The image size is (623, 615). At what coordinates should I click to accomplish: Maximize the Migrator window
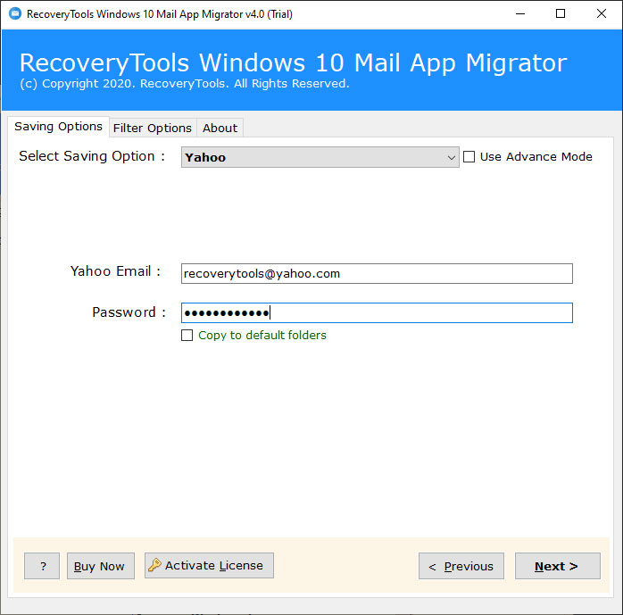coord(561,14)
